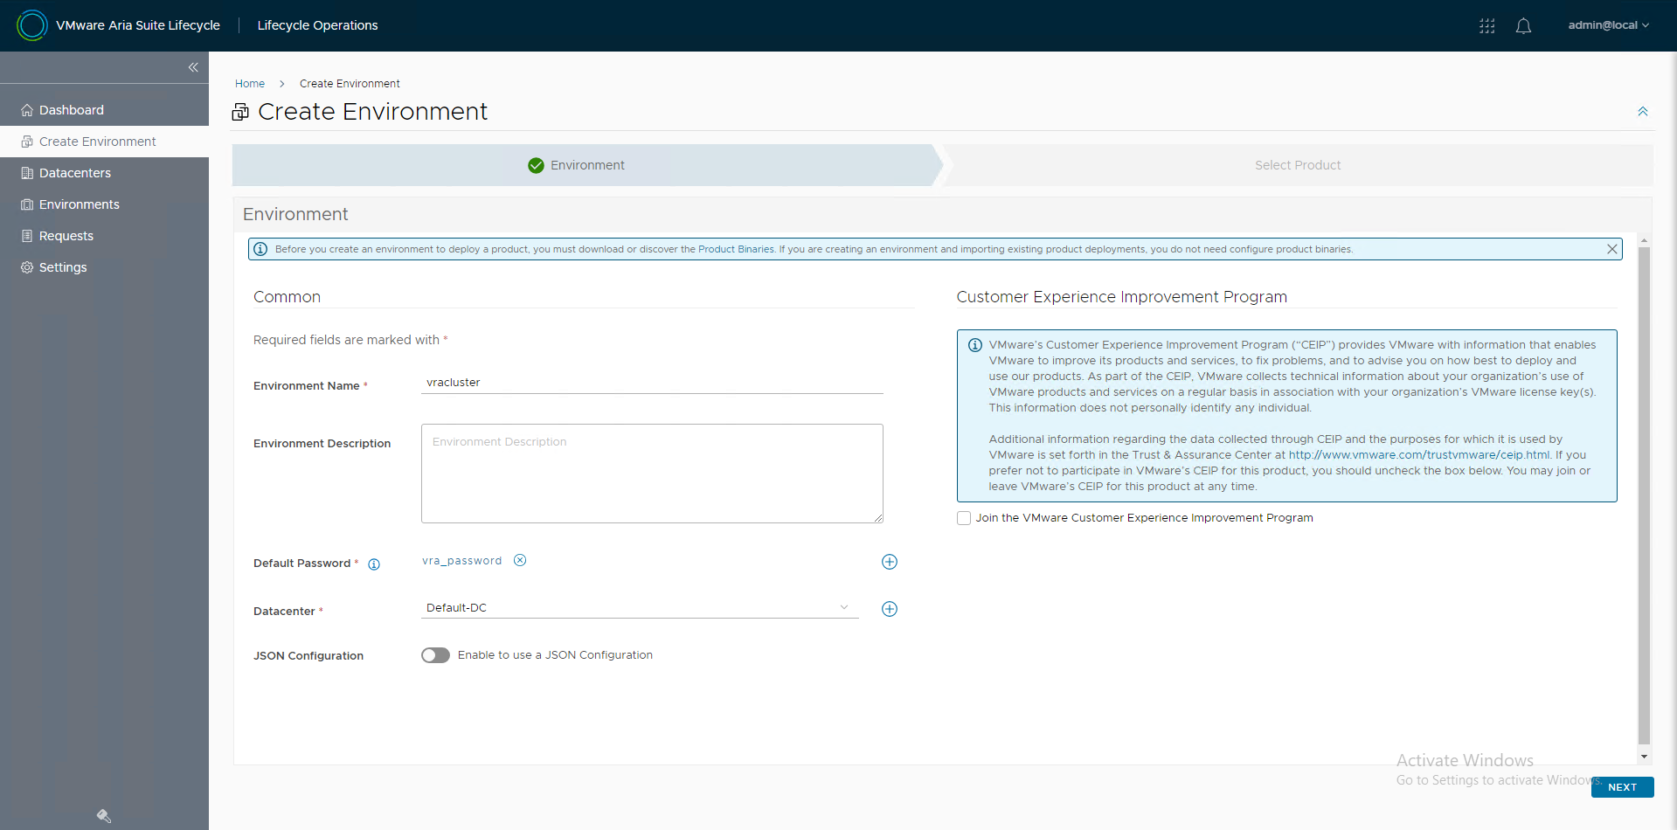The image size is (1677, 830).
Task: Click the Home breadcrumb link
Action: [x=250, y=84]
